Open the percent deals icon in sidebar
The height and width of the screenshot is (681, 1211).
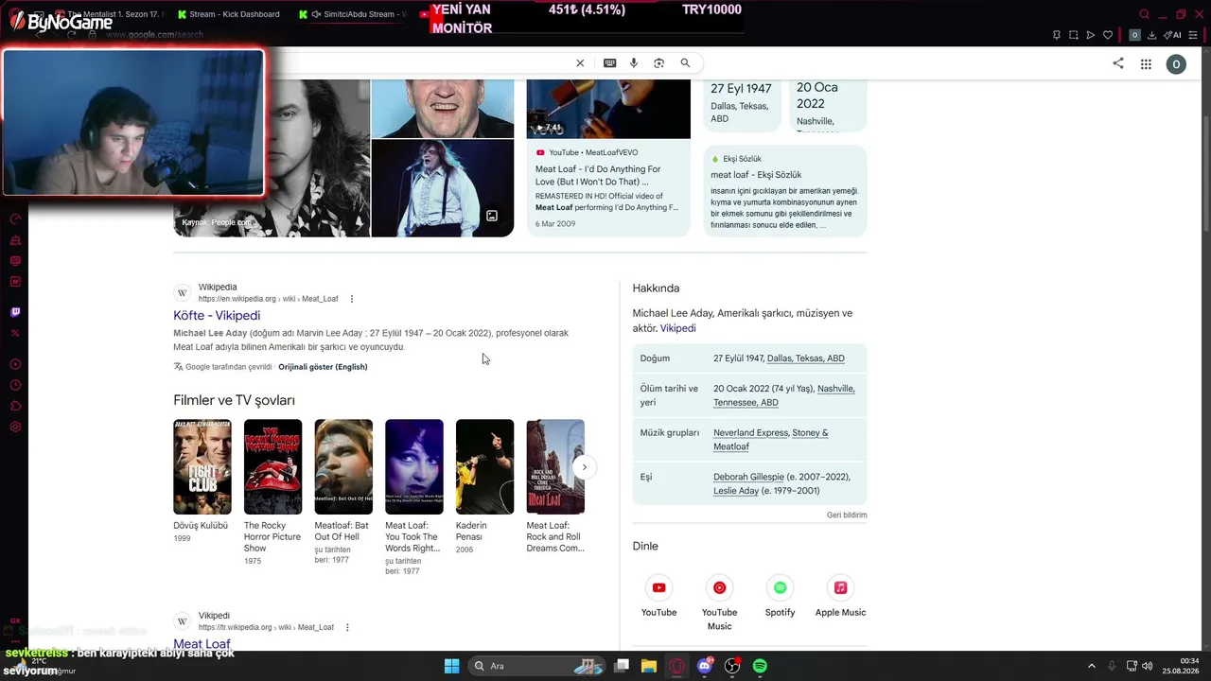click(x=15, y=333)
